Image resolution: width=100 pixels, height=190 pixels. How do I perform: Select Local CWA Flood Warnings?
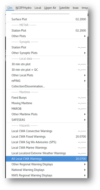47,137
